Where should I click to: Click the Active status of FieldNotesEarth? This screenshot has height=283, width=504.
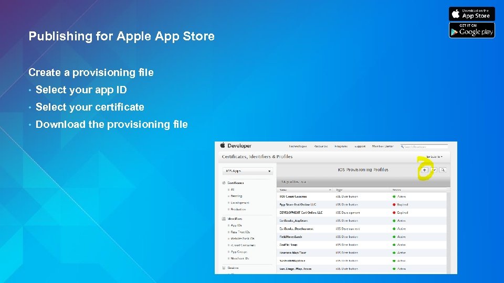tap(399, 237)
